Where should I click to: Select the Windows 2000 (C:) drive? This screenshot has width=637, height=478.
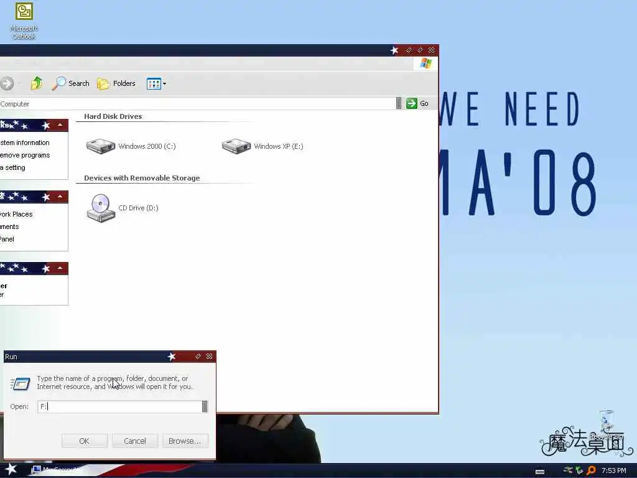(x=131, y=146)
